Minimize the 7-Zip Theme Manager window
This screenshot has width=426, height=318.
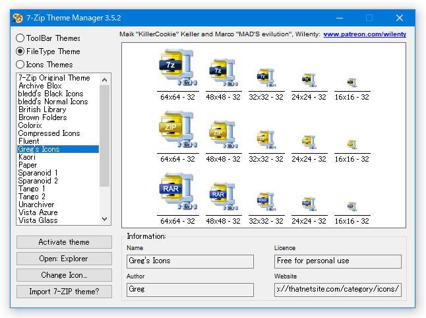(x=340, y=18)
